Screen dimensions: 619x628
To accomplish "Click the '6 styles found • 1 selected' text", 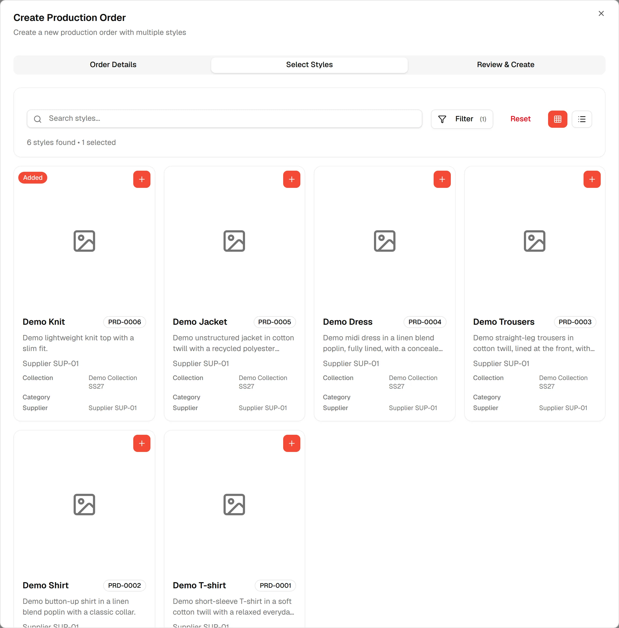I will click(x=71, y=143).
